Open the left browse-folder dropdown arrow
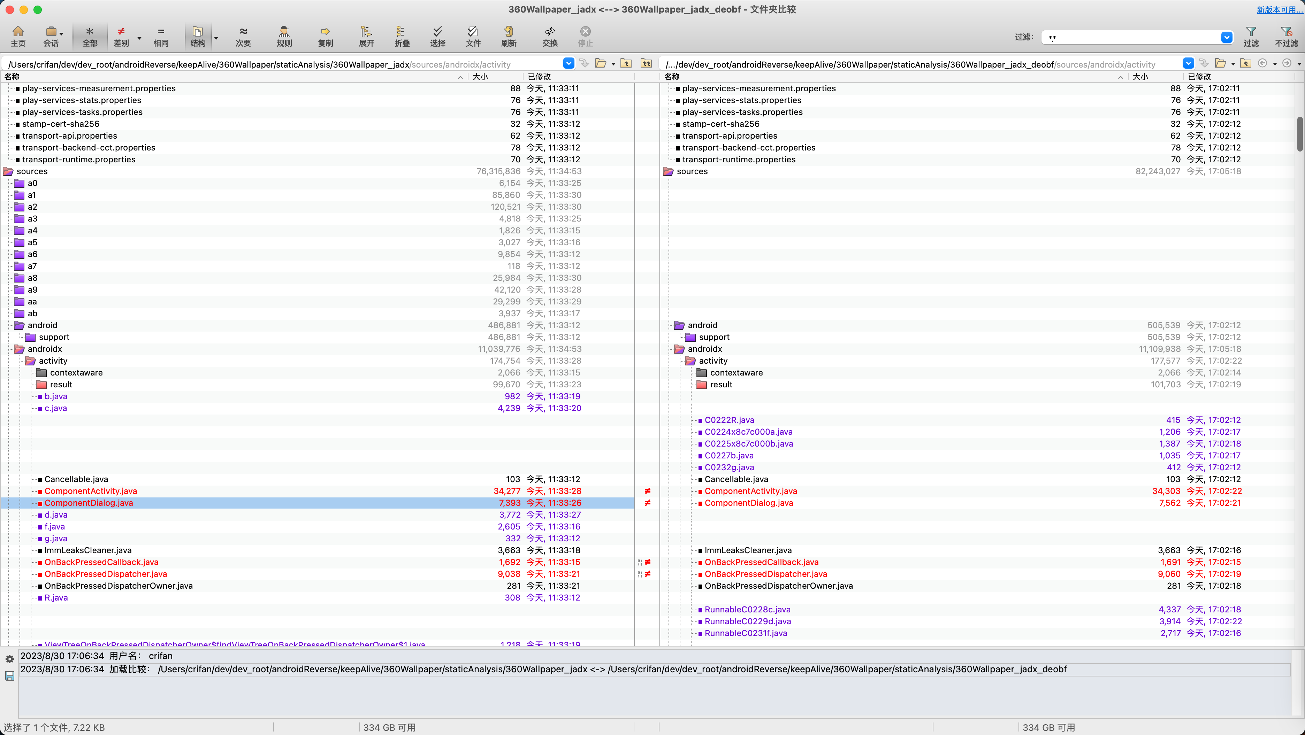Screen dimensions: 1305x735 [613, 64]
